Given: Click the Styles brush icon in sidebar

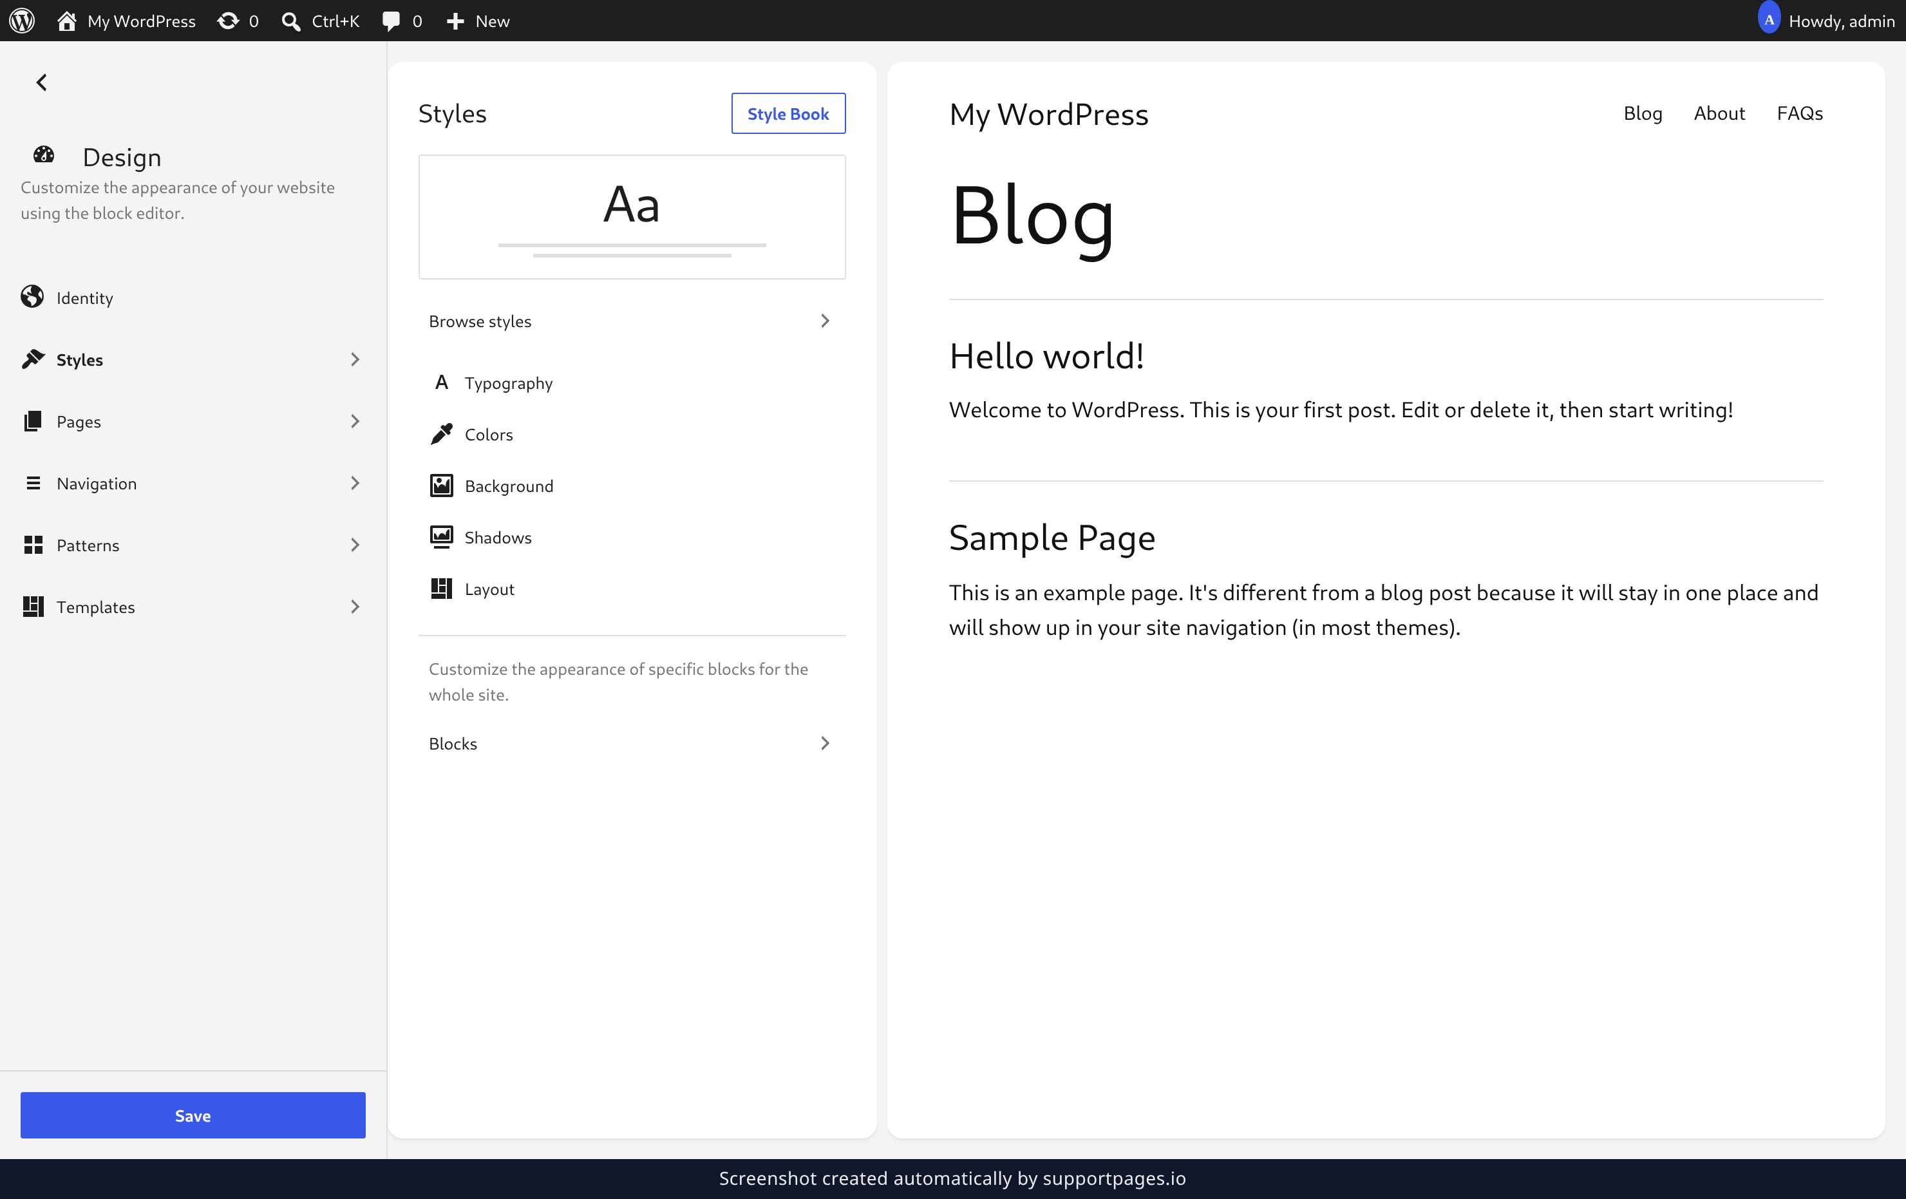Looking at the screenshot, I should pyautogui.click(x=32, y=359).
